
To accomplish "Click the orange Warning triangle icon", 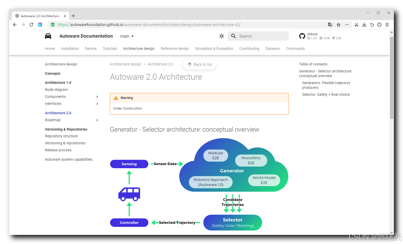I will pos(116,98).
